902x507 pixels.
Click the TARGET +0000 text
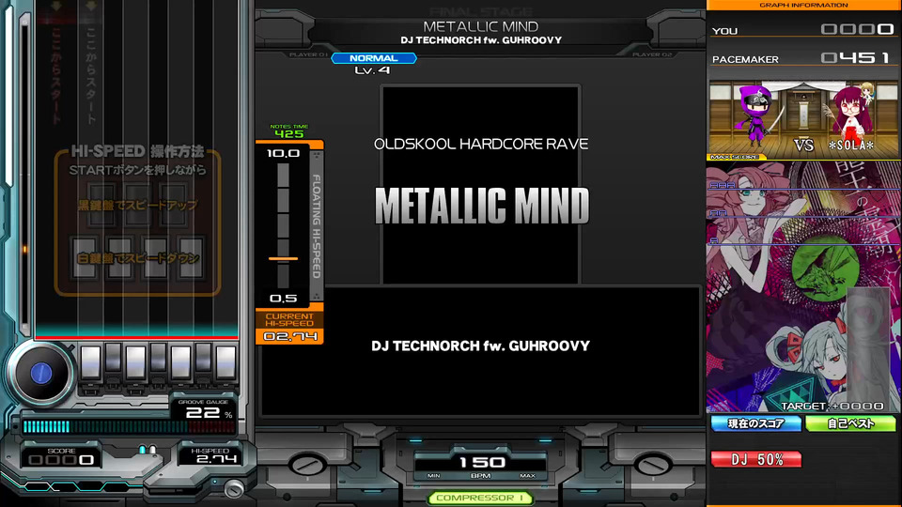pos(832,406)
